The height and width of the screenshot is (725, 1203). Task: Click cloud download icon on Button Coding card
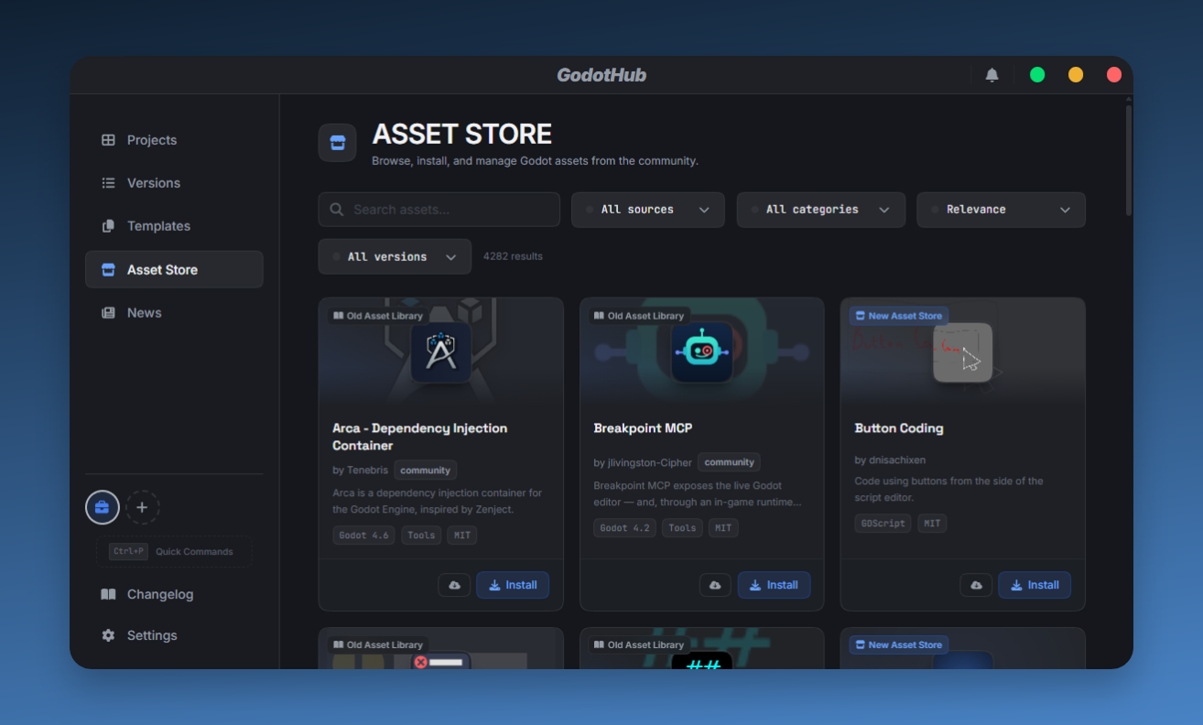pyautogui.click(x=977, y=585)
